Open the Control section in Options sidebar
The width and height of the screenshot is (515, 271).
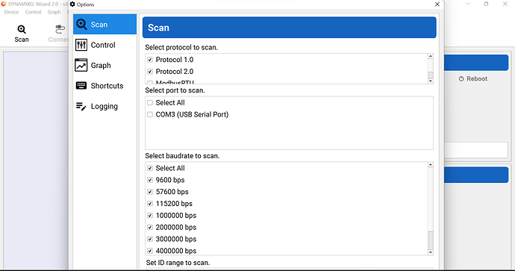point(104,45)
